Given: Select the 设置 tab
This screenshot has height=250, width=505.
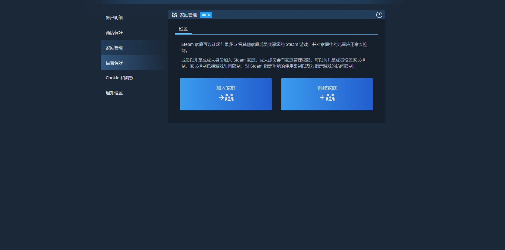Looking at the screenshot, I should coord(183,29).
